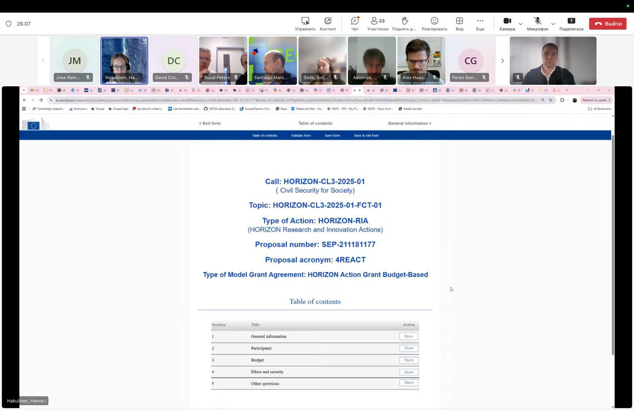
Task: Open the Чат panel in Zoom
Action: coord(354,23)
